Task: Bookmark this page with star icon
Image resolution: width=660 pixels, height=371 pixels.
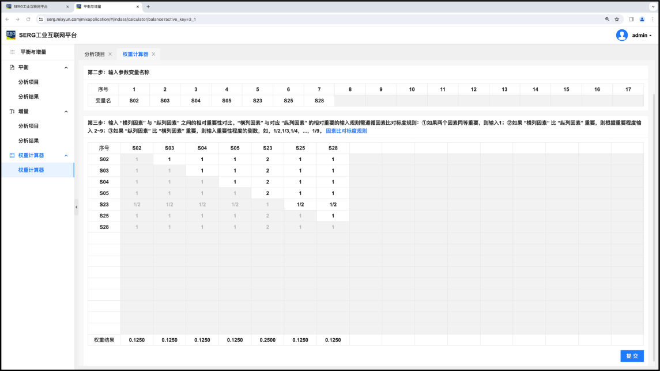Action: point(617,19)
